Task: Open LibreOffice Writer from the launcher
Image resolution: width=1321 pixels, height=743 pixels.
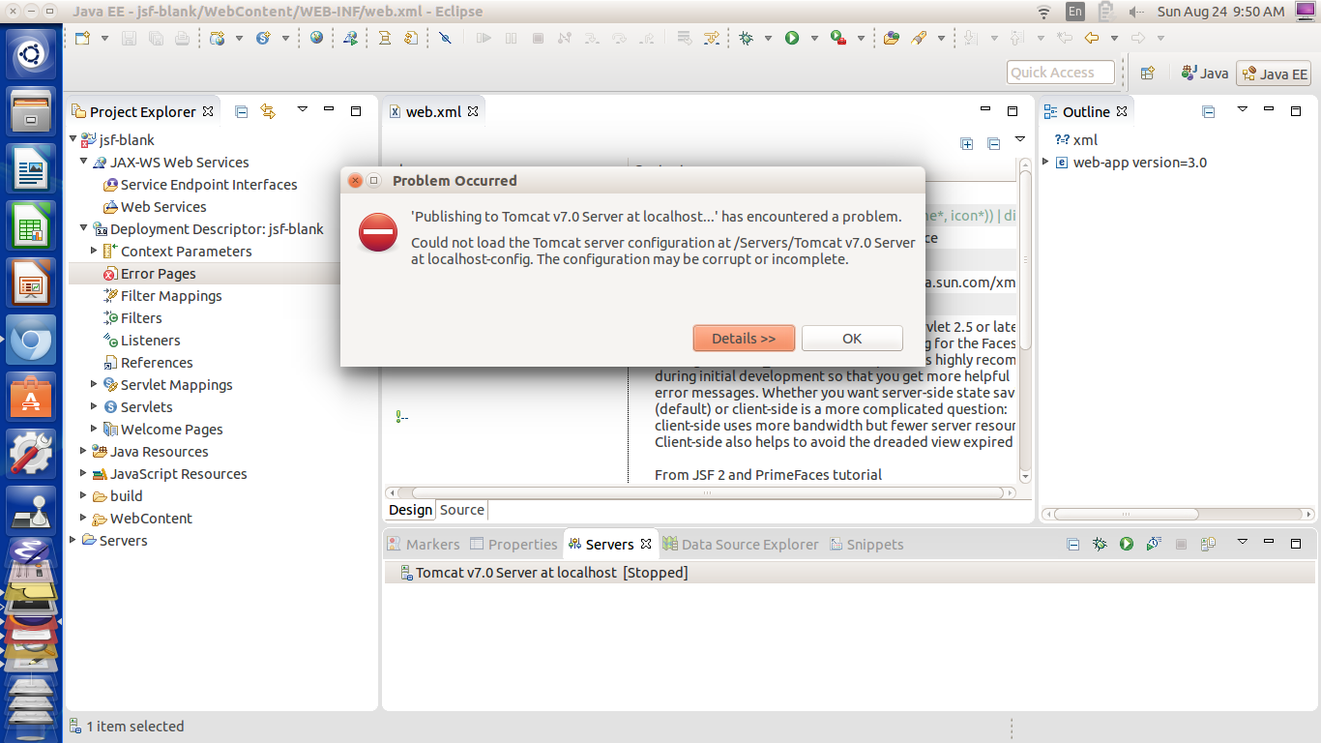Action: 31,168
